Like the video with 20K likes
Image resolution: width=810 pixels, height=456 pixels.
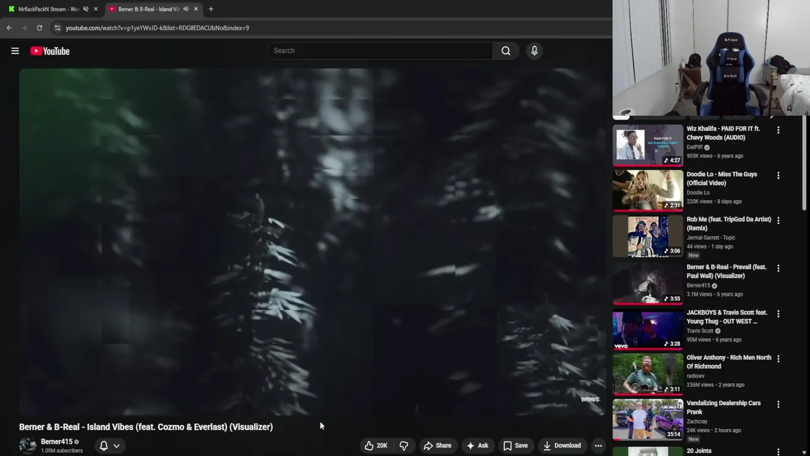(x=376, y=446)
